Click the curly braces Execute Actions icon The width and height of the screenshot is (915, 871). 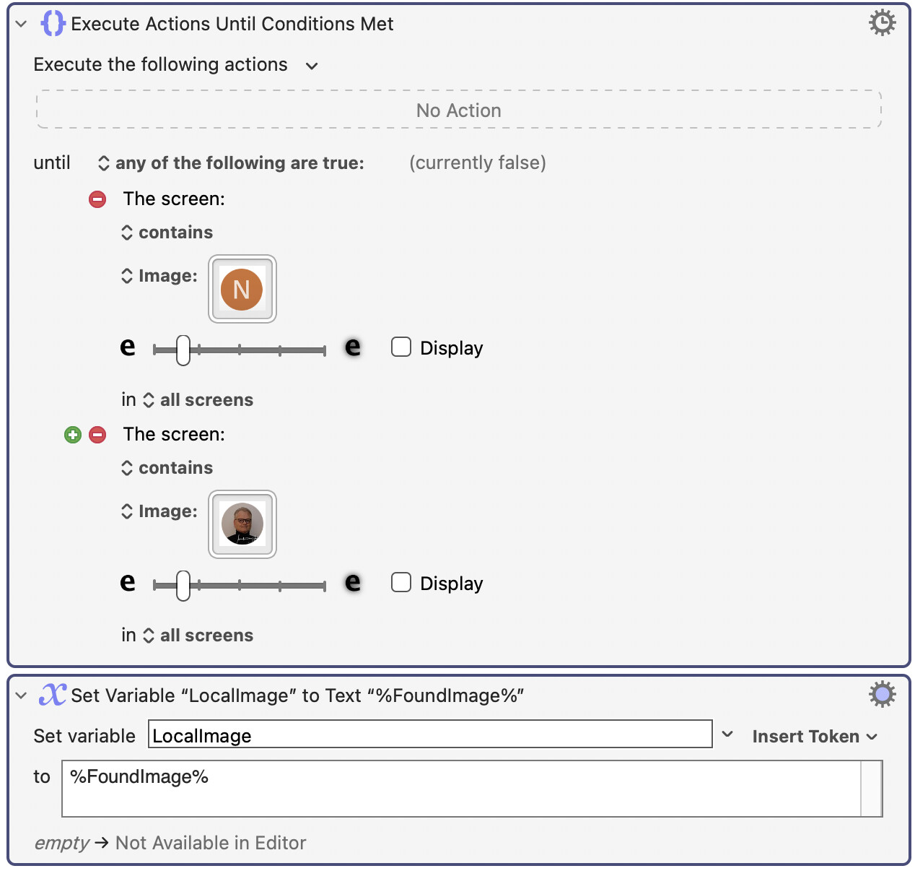tap(53, 23)
